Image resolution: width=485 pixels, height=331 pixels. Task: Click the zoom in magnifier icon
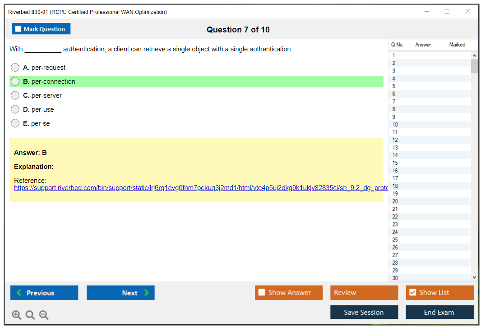point(17,315)
